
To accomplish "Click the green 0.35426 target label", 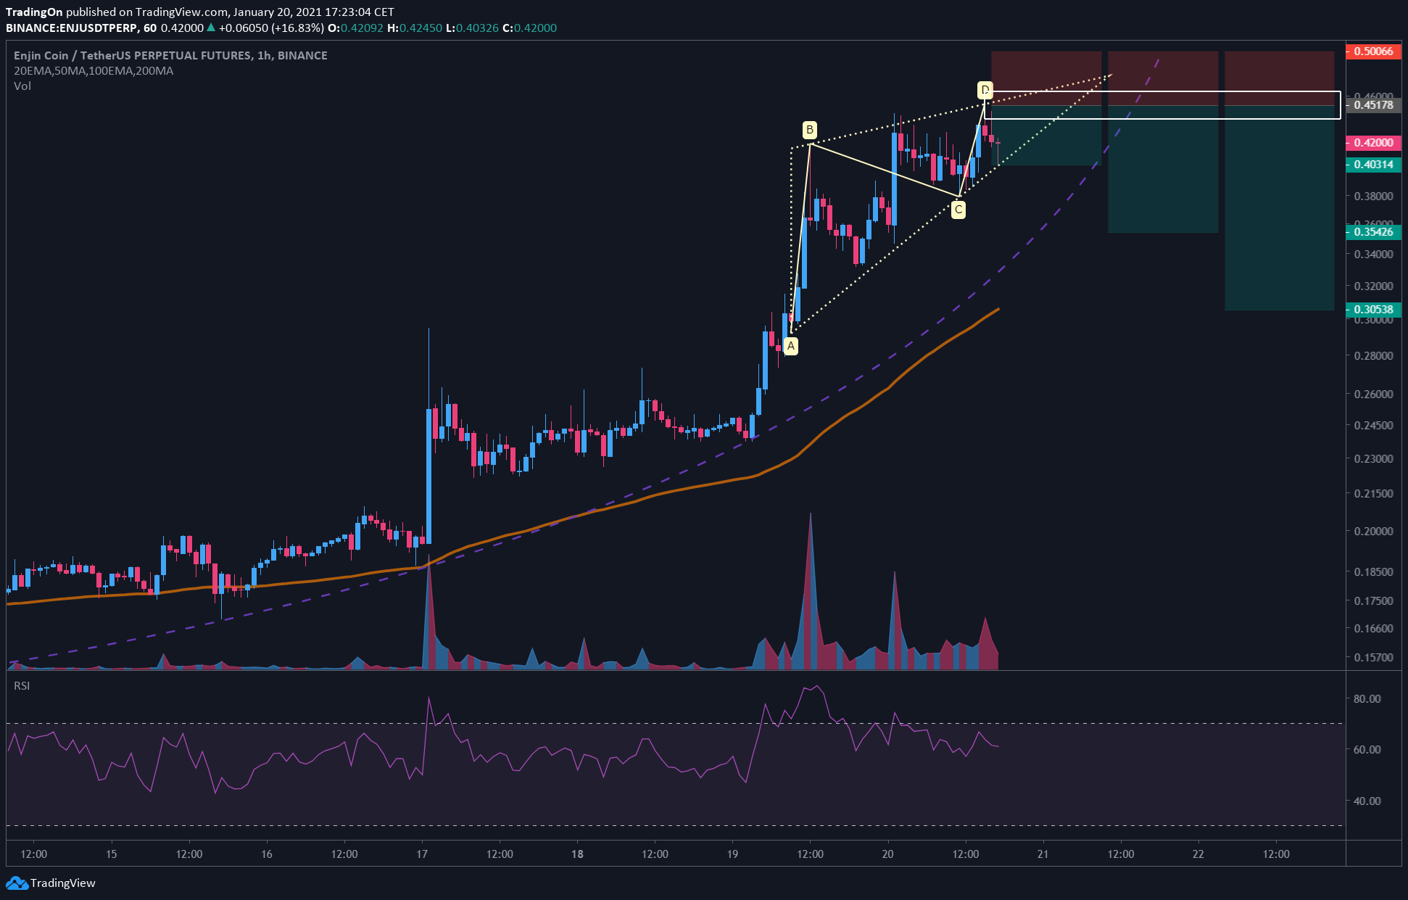I will [x=1372, y=232].
